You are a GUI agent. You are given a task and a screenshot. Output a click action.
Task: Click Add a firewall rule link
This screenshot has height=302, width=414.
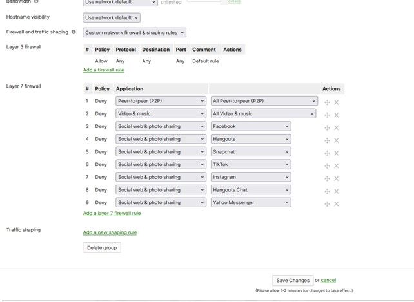point(103,70)
